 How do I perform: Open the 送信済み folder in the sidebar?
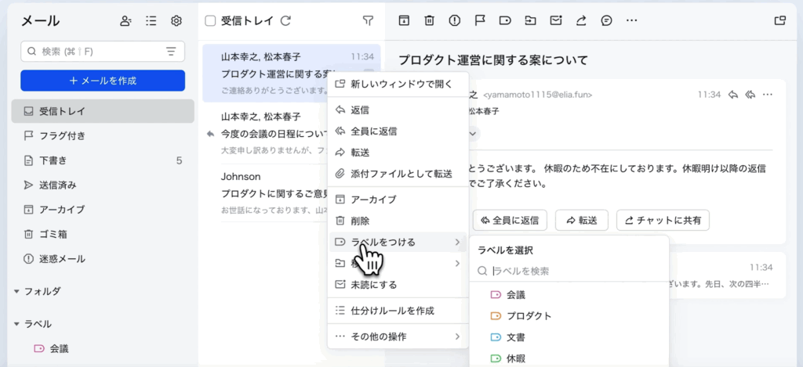(x=58, y=185)
